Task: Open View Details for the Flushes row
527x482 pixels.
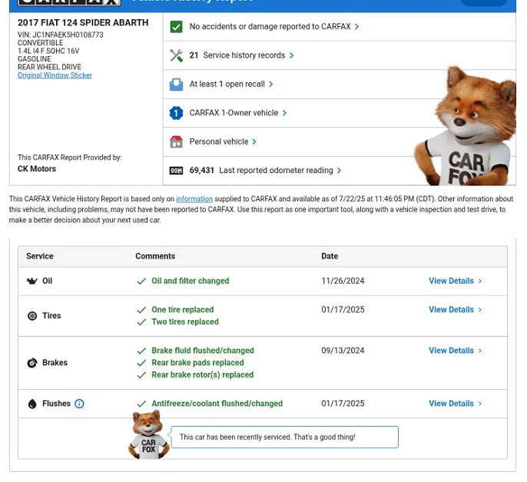Action: click(x=455, y=404)
